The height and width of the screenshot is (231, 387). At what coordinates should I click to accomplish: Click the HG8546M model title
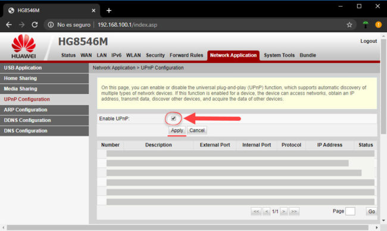click(83, 42)
